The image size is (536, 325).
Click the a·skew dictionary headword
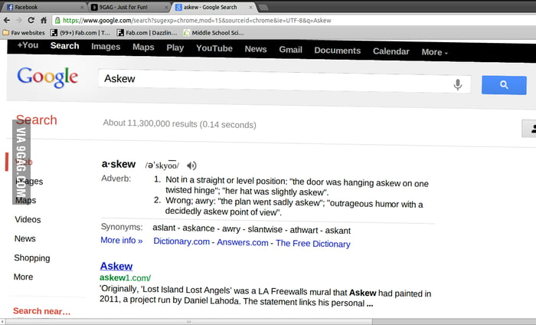(119, 164)
